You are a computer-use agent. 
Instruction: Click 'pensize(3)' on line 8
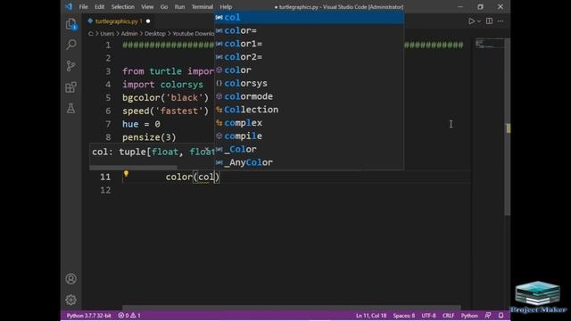(x=149, y=137)
